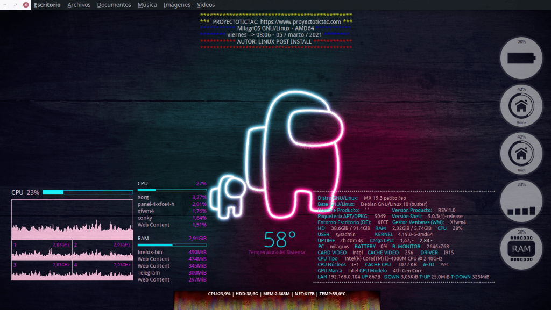551x310 pixels.
Task: Click the battery level widget icon
Action: coord(521,57)
